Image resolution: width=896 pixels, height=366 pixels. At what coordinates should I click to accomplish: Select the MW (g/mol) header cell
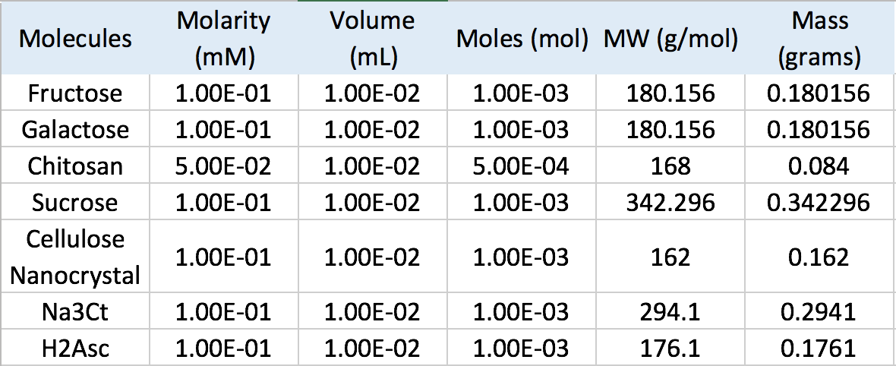click(670, 39)
